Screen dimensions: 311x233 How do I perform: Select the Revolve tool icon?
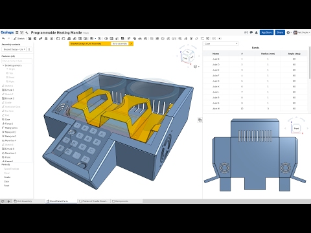point(35,38)
